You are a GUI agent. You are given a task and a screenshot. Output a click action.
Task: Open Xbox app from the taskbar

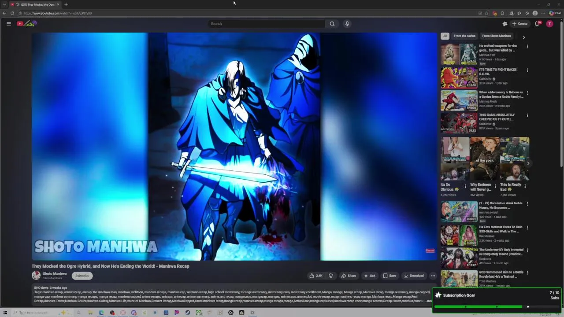(199, 313)
